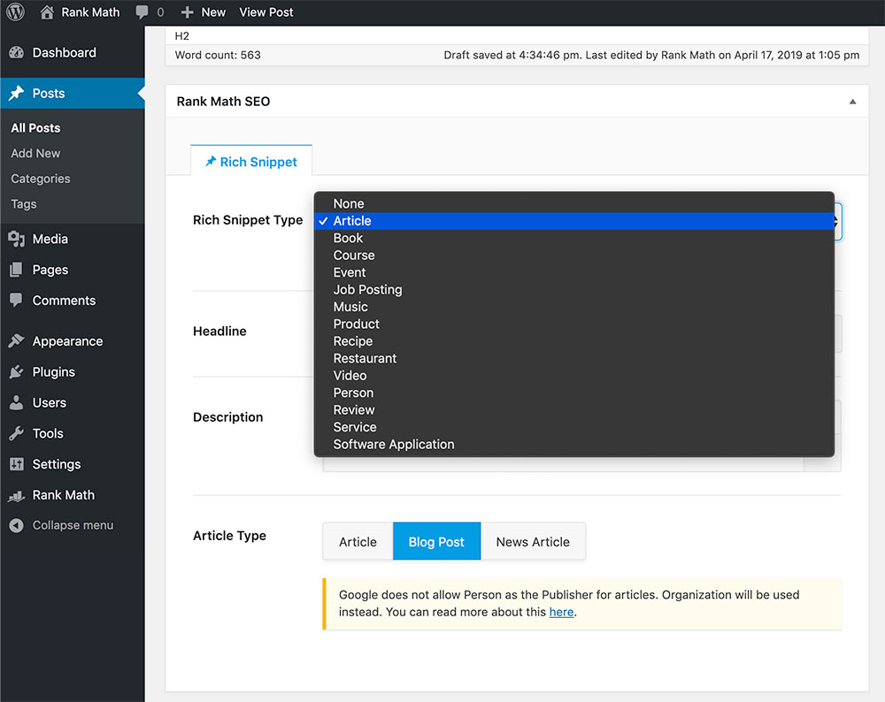Select Software Application snippet type

coord(394,445)
